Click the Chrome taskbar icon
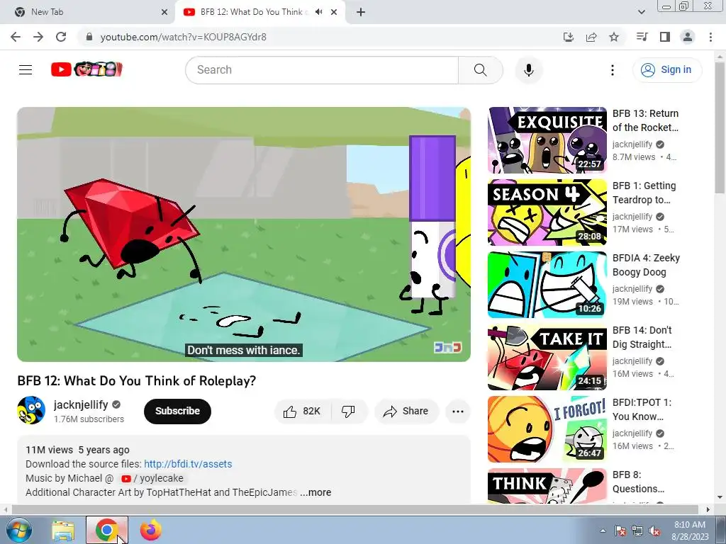 (x=107, y=530)
